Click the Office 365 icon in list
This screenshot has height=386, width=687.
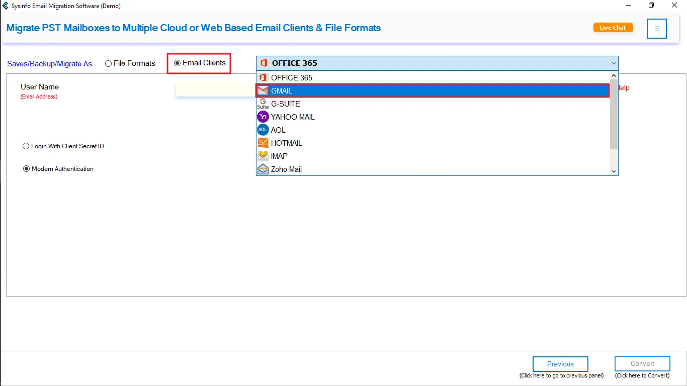pyautogui.click(x=263, y=78)
